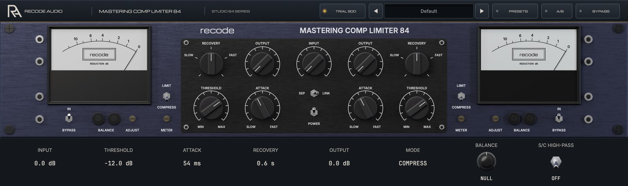Click the right ADJUST screw control
The width and height of the screenshot is (628, 186).
tap(495, 119)
